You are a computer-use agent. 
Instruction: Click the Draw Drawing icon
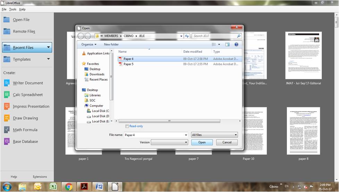7,118
